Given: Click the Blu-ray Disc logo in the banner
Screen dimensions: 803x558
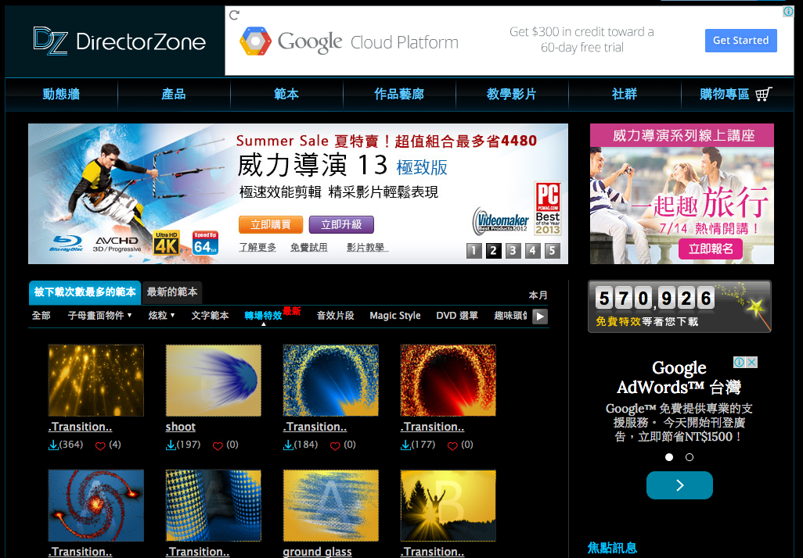Looking at the screenshot, I should tap(67, 244).
